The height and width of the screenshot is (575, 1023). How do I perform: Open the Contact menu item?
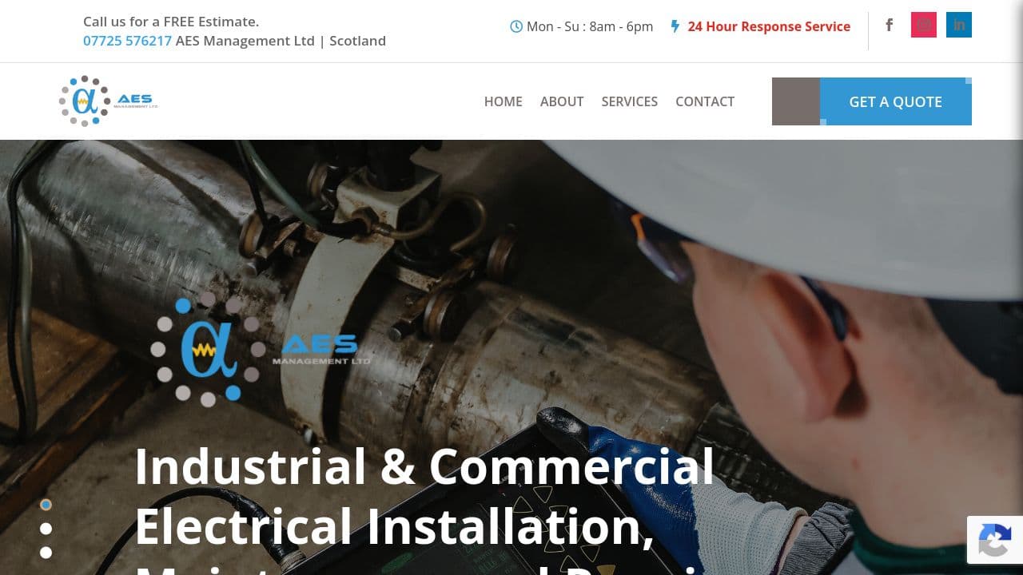click(x=705, y=101)
